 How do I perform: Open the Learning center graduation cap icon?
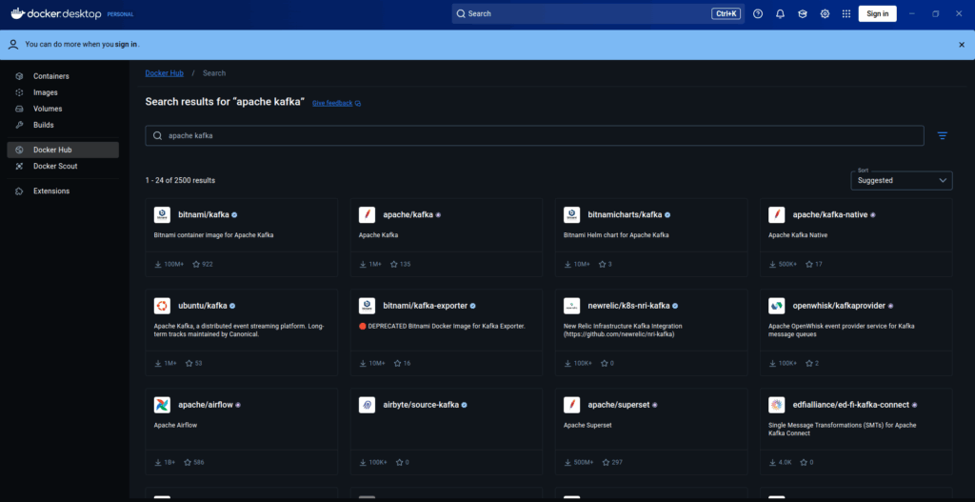pos(802,13)
